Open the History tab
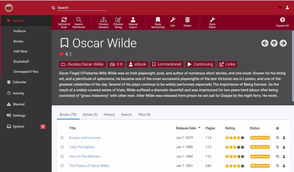 (x=109, y=115)
